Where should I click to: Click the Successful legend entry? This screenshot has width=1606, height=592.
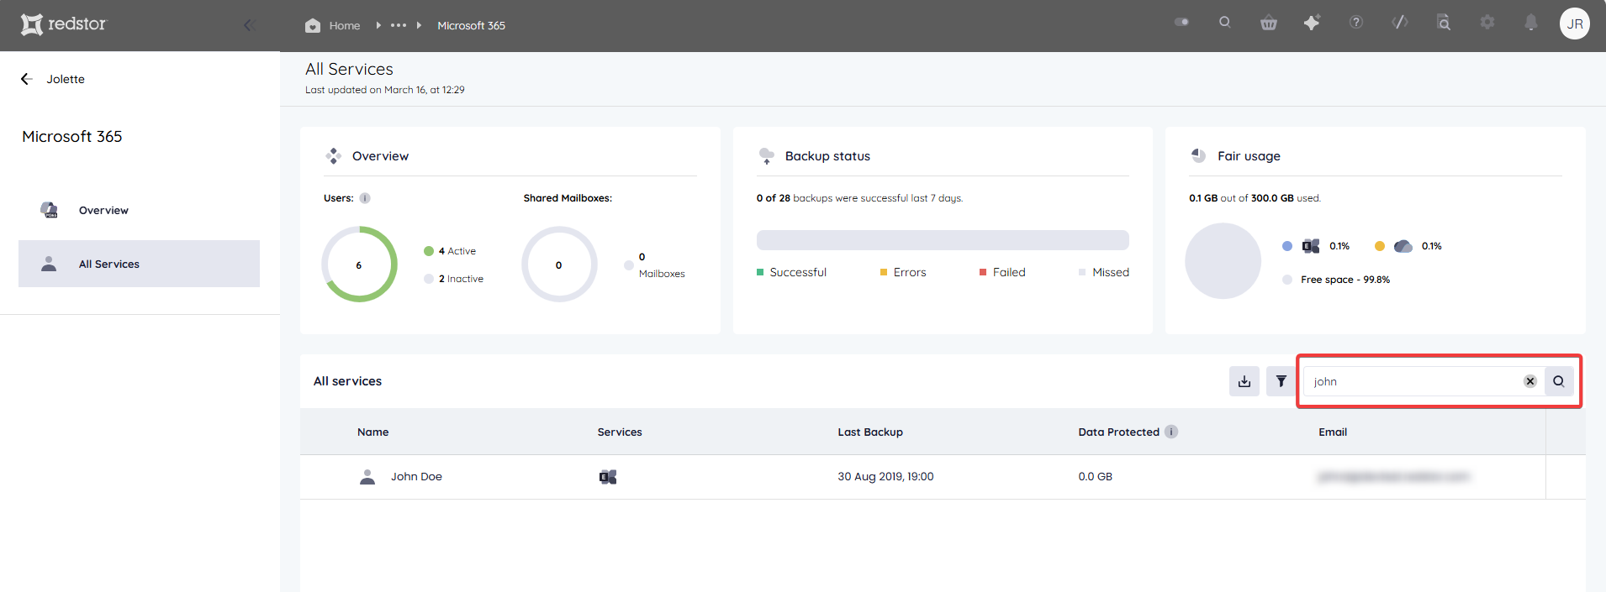point(791,272)
